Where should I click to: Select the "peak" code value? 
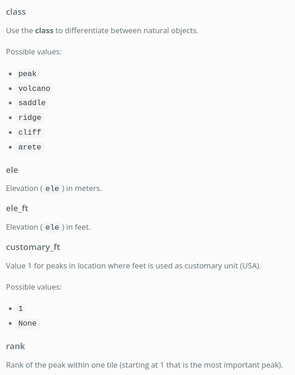point(27,74)
